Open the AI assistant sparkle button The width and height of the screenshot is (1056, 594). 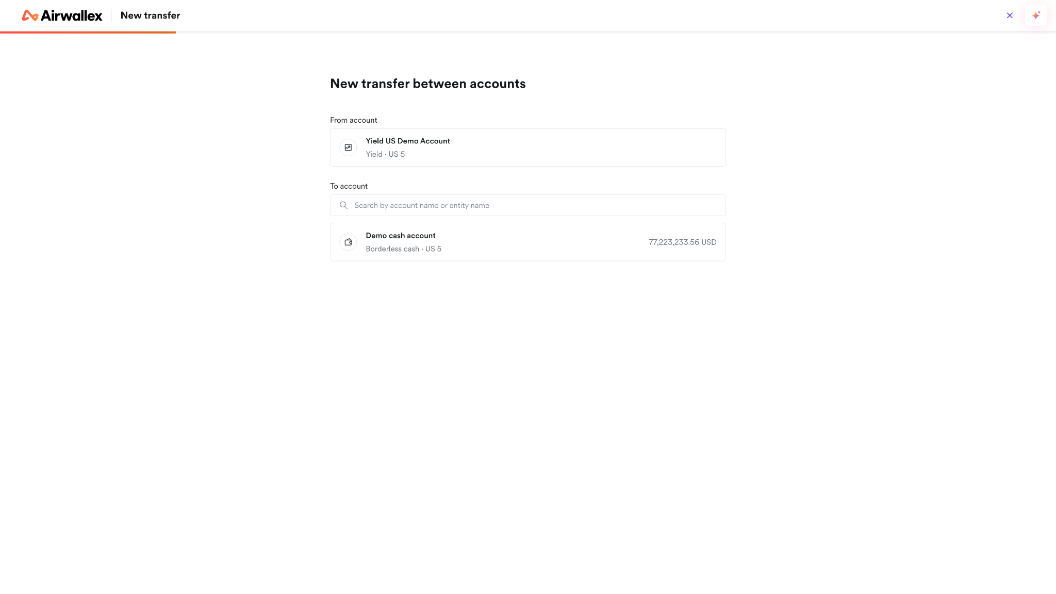(1036, 15)
